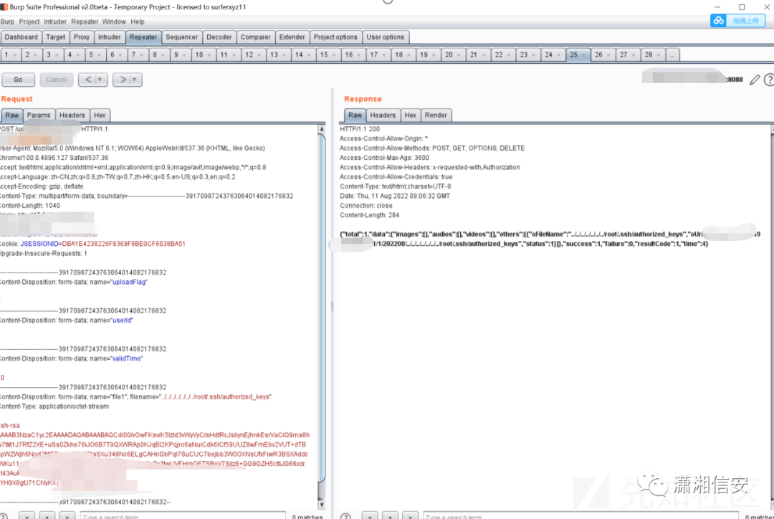Switch to the Comparer tab
The image size is (774, 519).
(256, 37)
